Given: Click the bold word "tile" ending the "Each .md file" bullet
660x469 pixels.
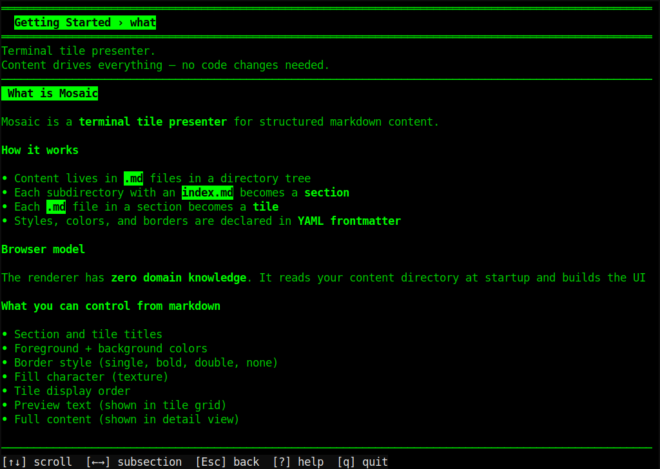Looking at the screenshot, I should [266, 207].
